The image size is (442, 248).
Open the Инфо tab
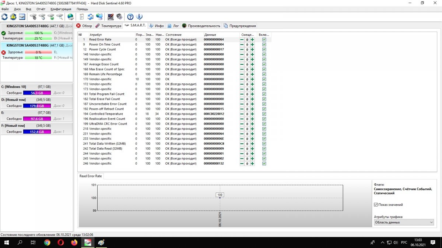[x=156, y=26]
